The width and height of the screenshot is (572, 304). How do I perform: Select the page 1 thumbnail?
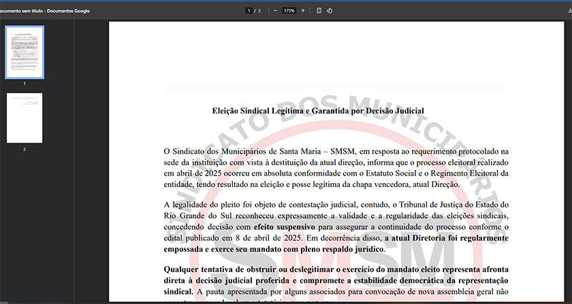point(25,52)
